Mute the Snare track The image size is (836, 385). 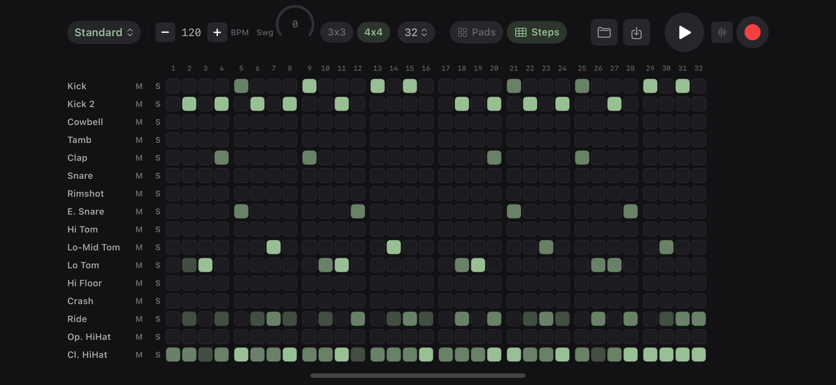(139, 176)
